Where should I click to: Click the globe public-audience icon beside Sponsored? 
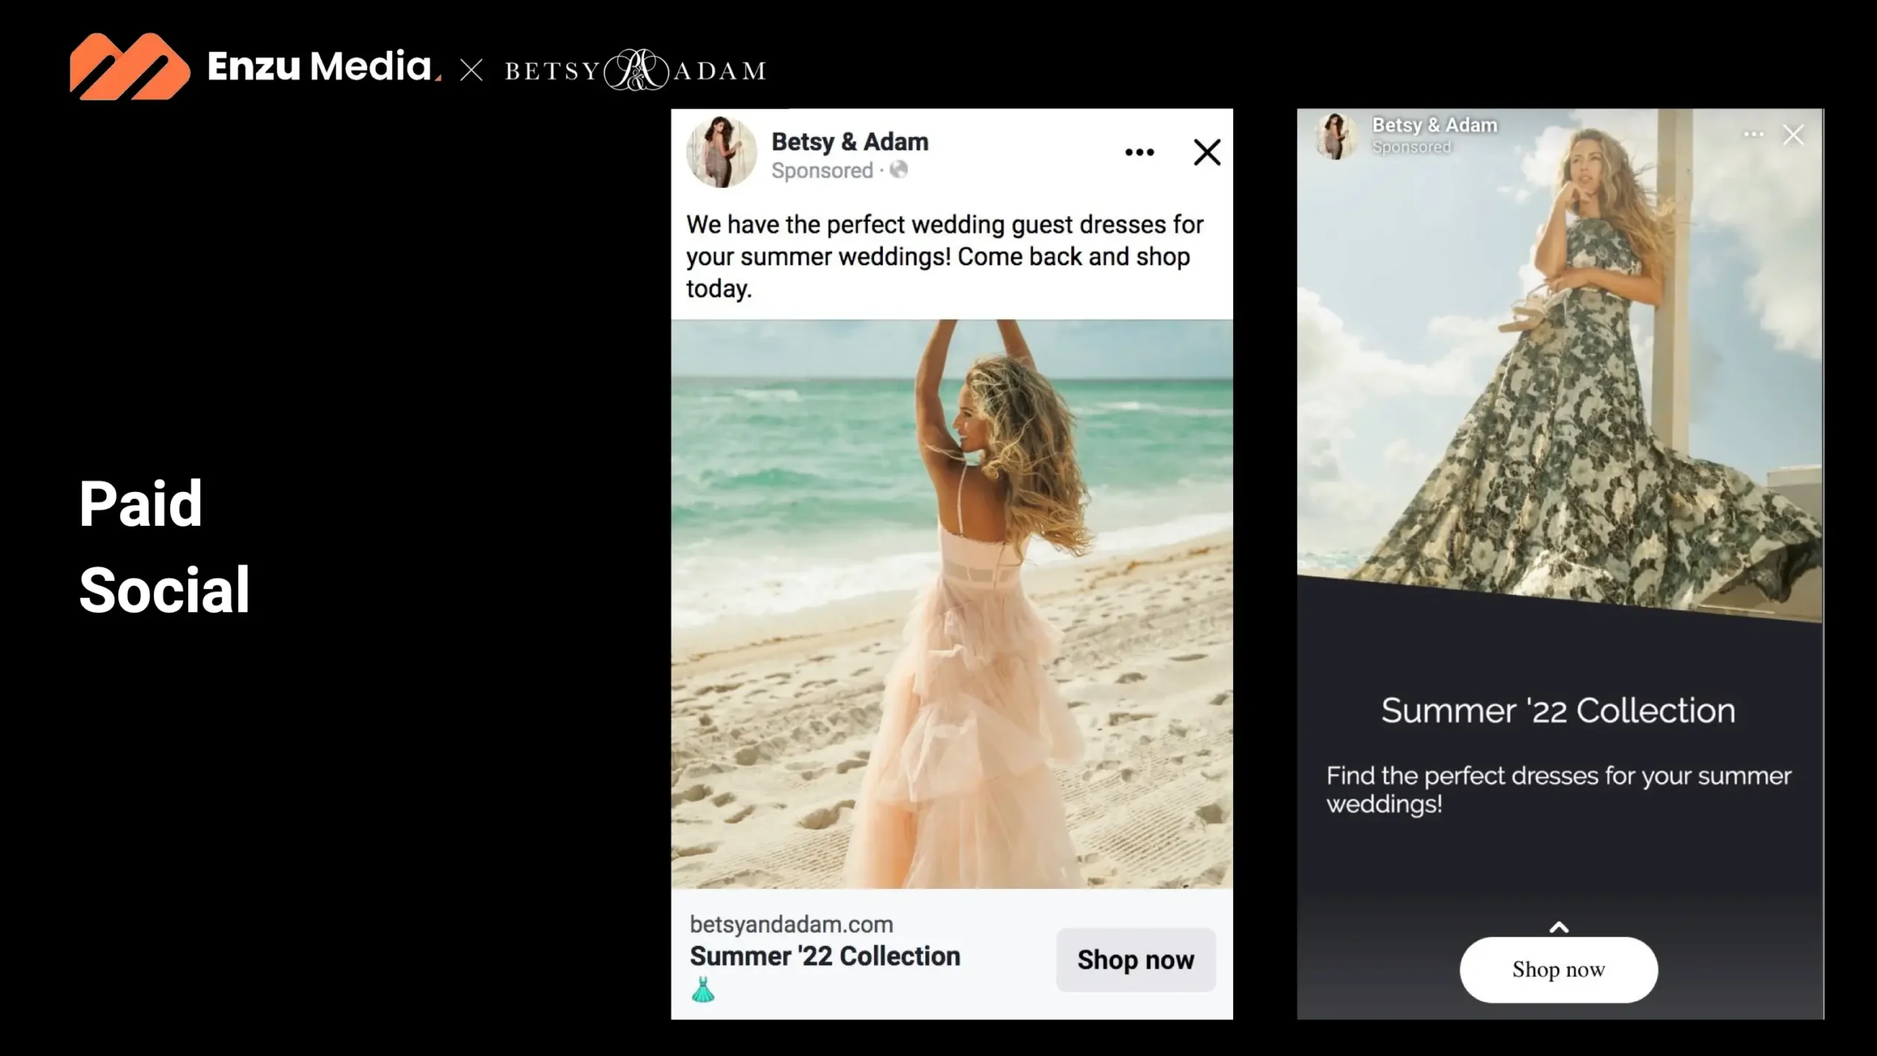point(899,170)
